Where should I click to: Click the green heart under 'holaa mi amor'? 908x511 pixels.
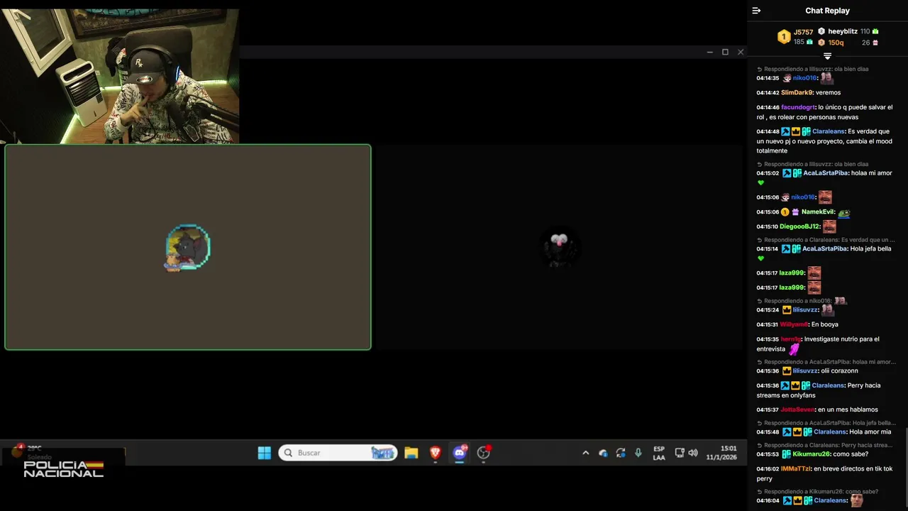click(761, 183)
